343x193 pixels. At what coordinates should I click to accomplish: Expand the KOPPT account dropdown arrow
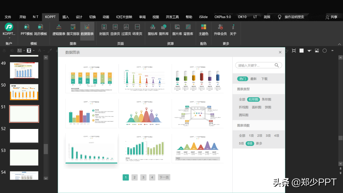(9, 38)
